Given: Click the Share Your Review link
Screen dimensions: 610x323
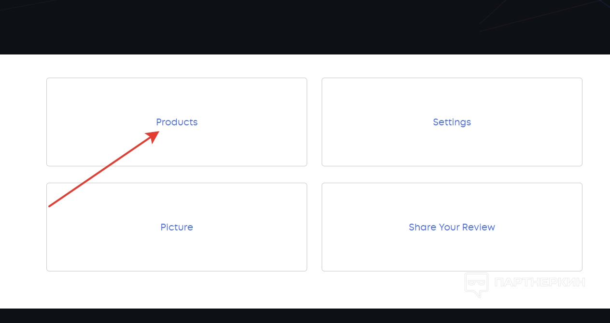Looking at the screenshot, I should (x=452, y=227).
